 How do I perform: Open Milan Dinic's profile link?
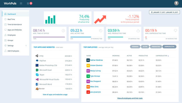pos(94,87)
